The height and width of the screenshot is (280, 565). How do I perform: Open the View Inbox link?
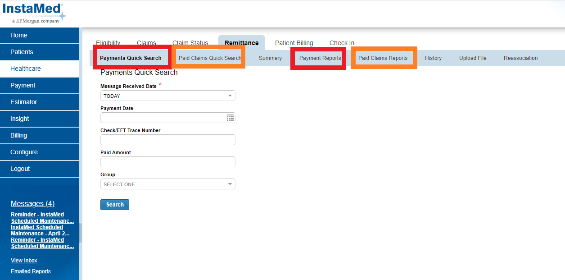coord(24,261)
